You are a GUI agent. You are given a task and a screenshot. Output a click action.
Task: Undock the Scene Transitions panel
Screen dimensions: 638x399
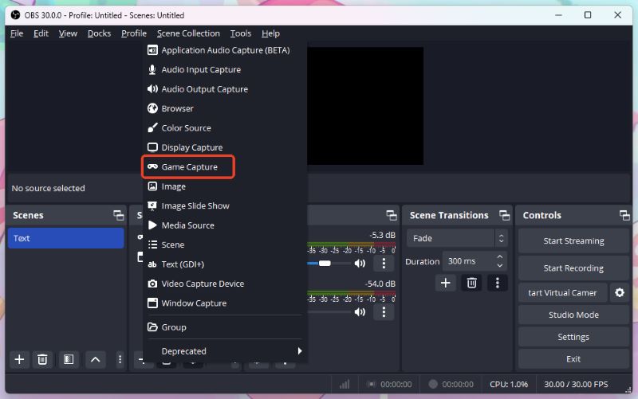(505, 215)
